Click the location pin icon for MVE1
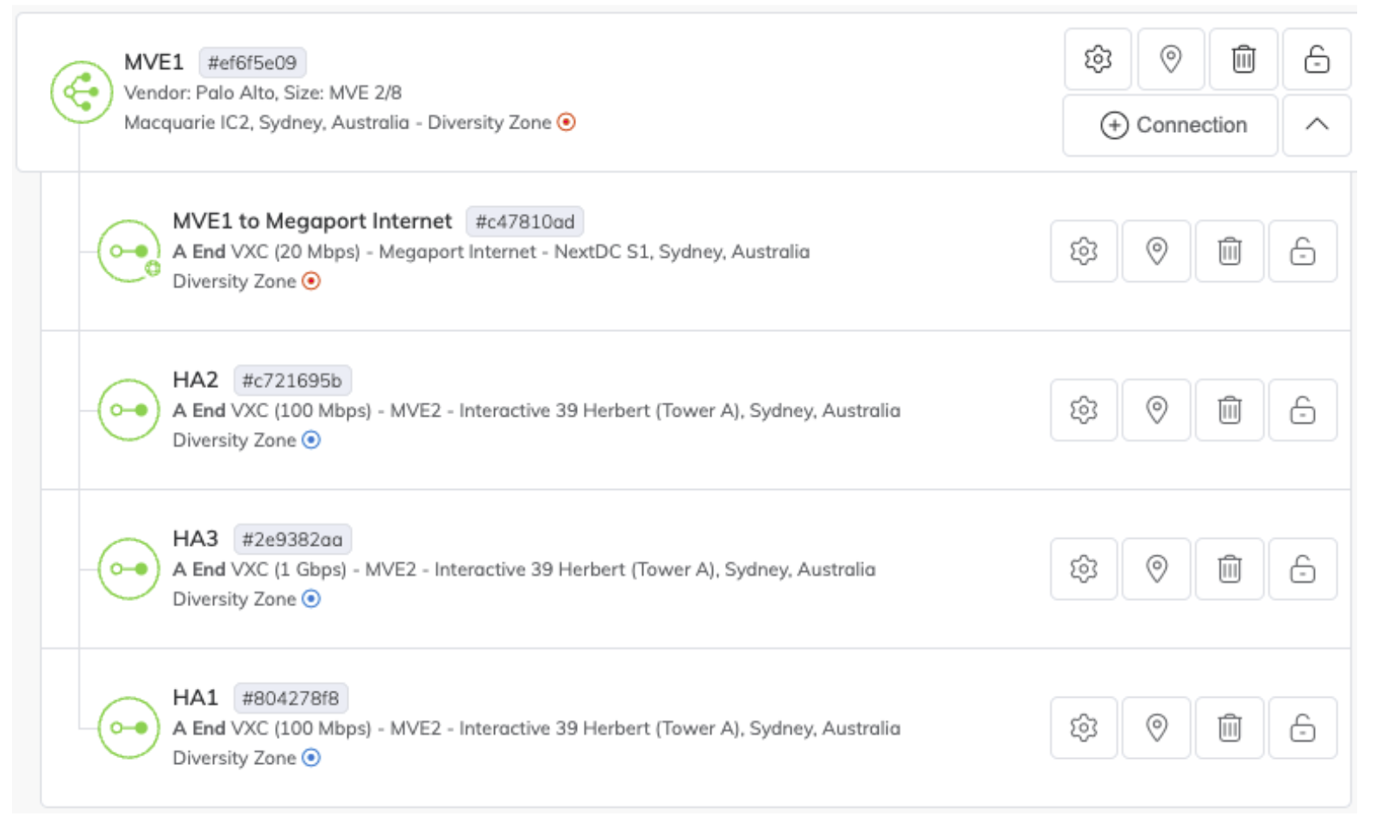This screenshot has height=833, width=1377. click(x=1170, y=60)
